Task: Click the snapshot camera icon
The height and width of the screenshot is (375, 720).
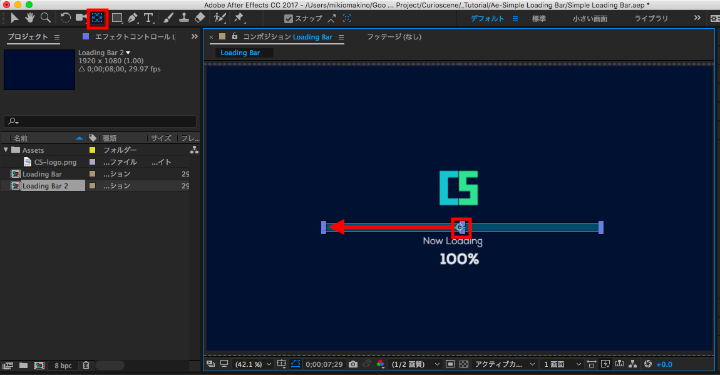Action: click(x=353, y=364)
